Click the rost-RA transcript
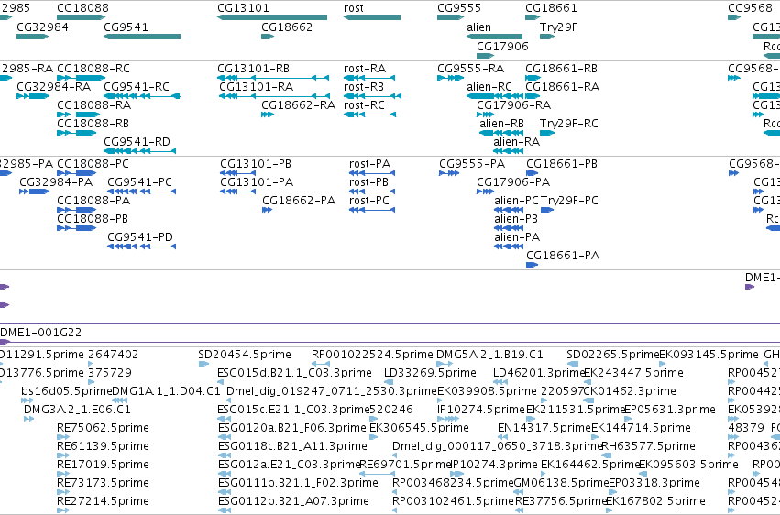This screenshot has width=780, height=515. [369, 78]
